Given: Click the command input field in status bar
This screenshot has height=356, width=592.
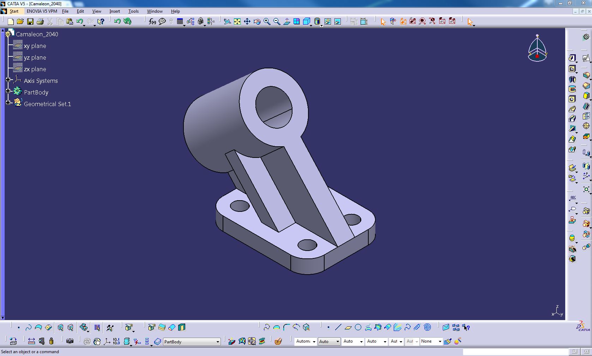Looking at the screenshot, I should click(515, 352).
